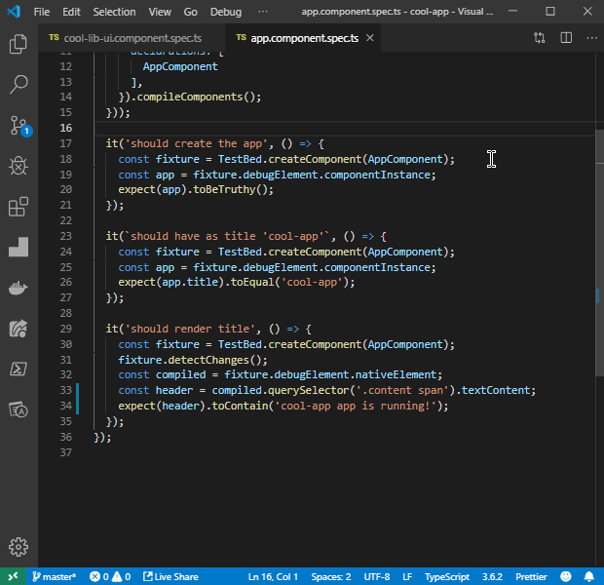
Task: Open the Extensions marketplace icon
Action: pyautogui.click(x=19, y=208)
